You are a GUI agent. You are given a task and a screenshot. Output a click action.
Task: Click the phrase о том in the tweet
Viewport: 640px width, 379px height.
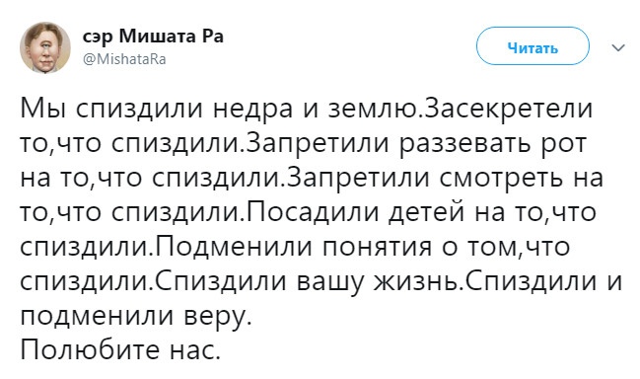point(476,247)
